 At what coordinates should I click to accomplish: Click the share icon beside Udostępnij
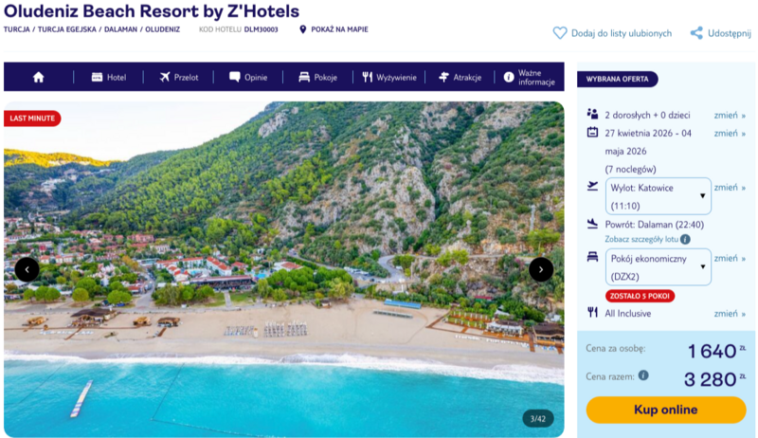(x=696, y=33)
